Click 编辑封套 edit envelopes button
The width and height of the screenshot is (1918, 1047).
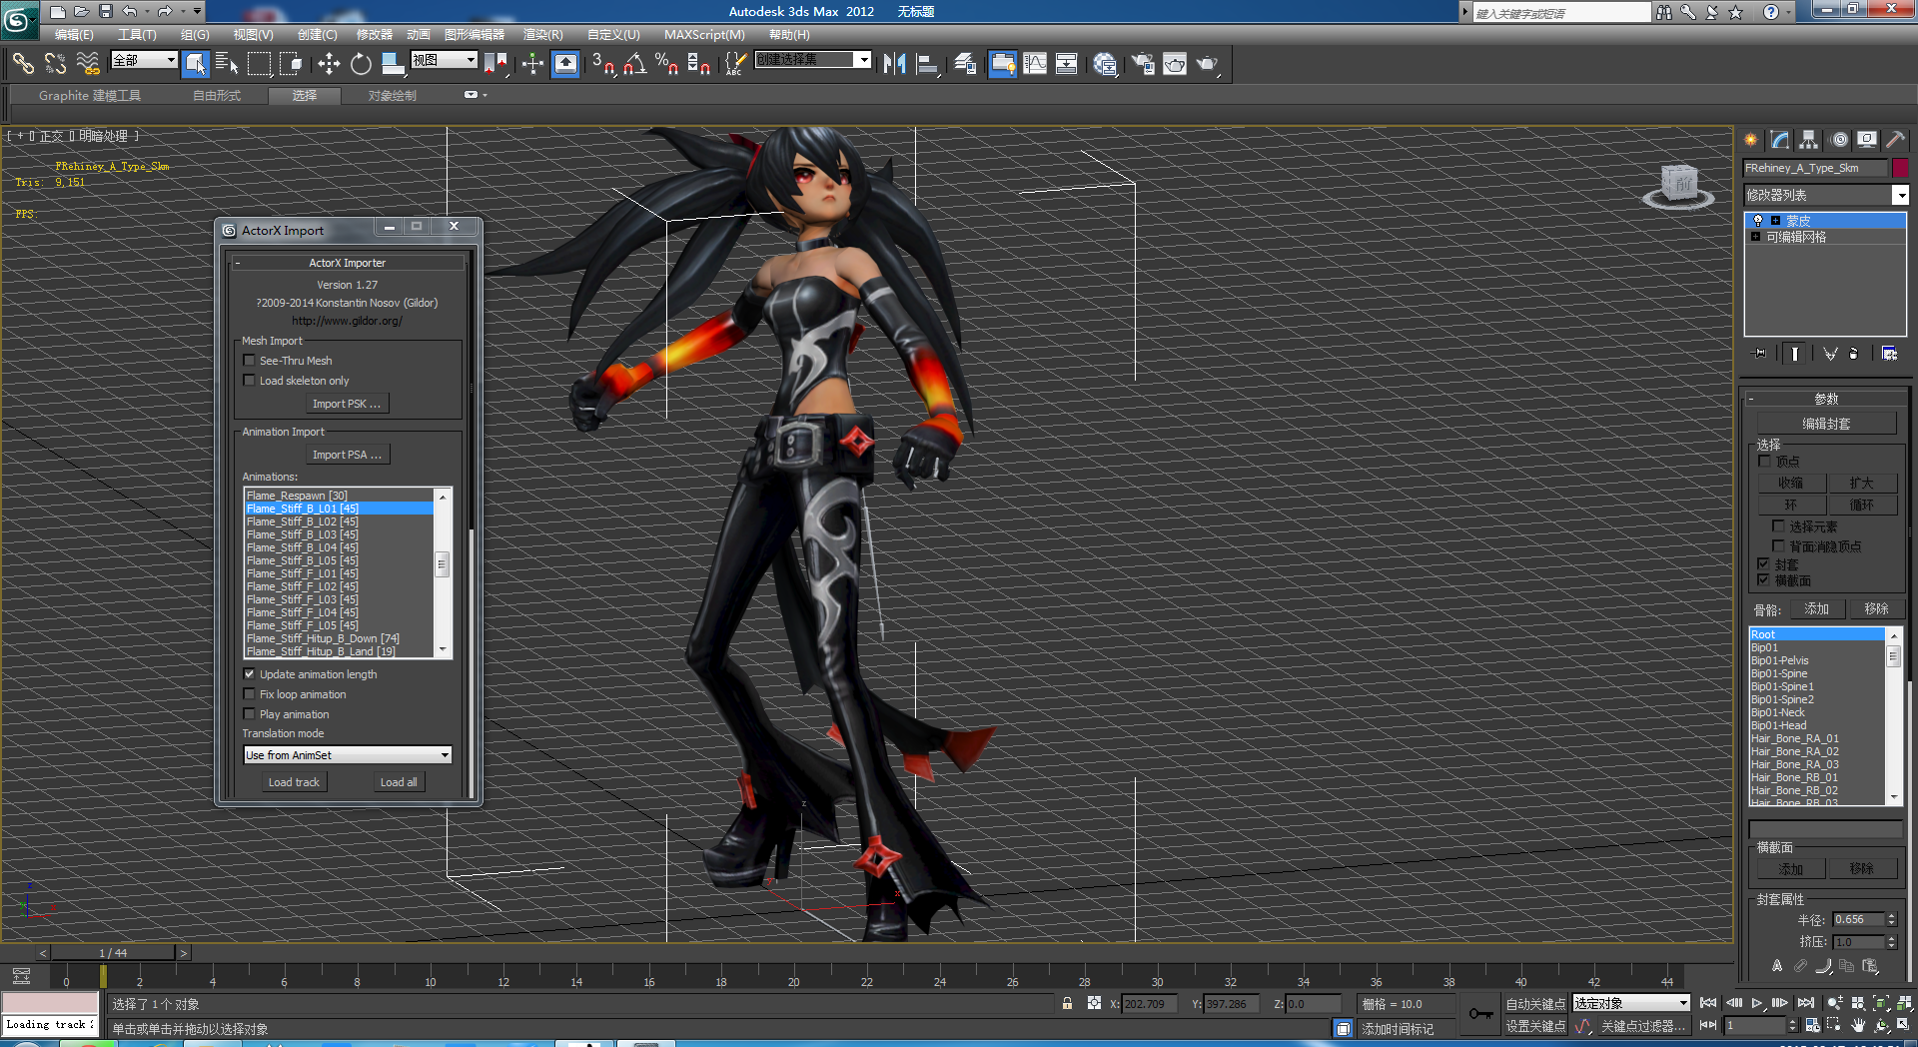[1826, 424]
